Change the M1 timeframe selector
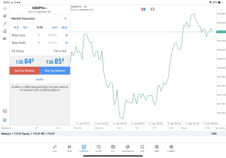 point(5,39)
